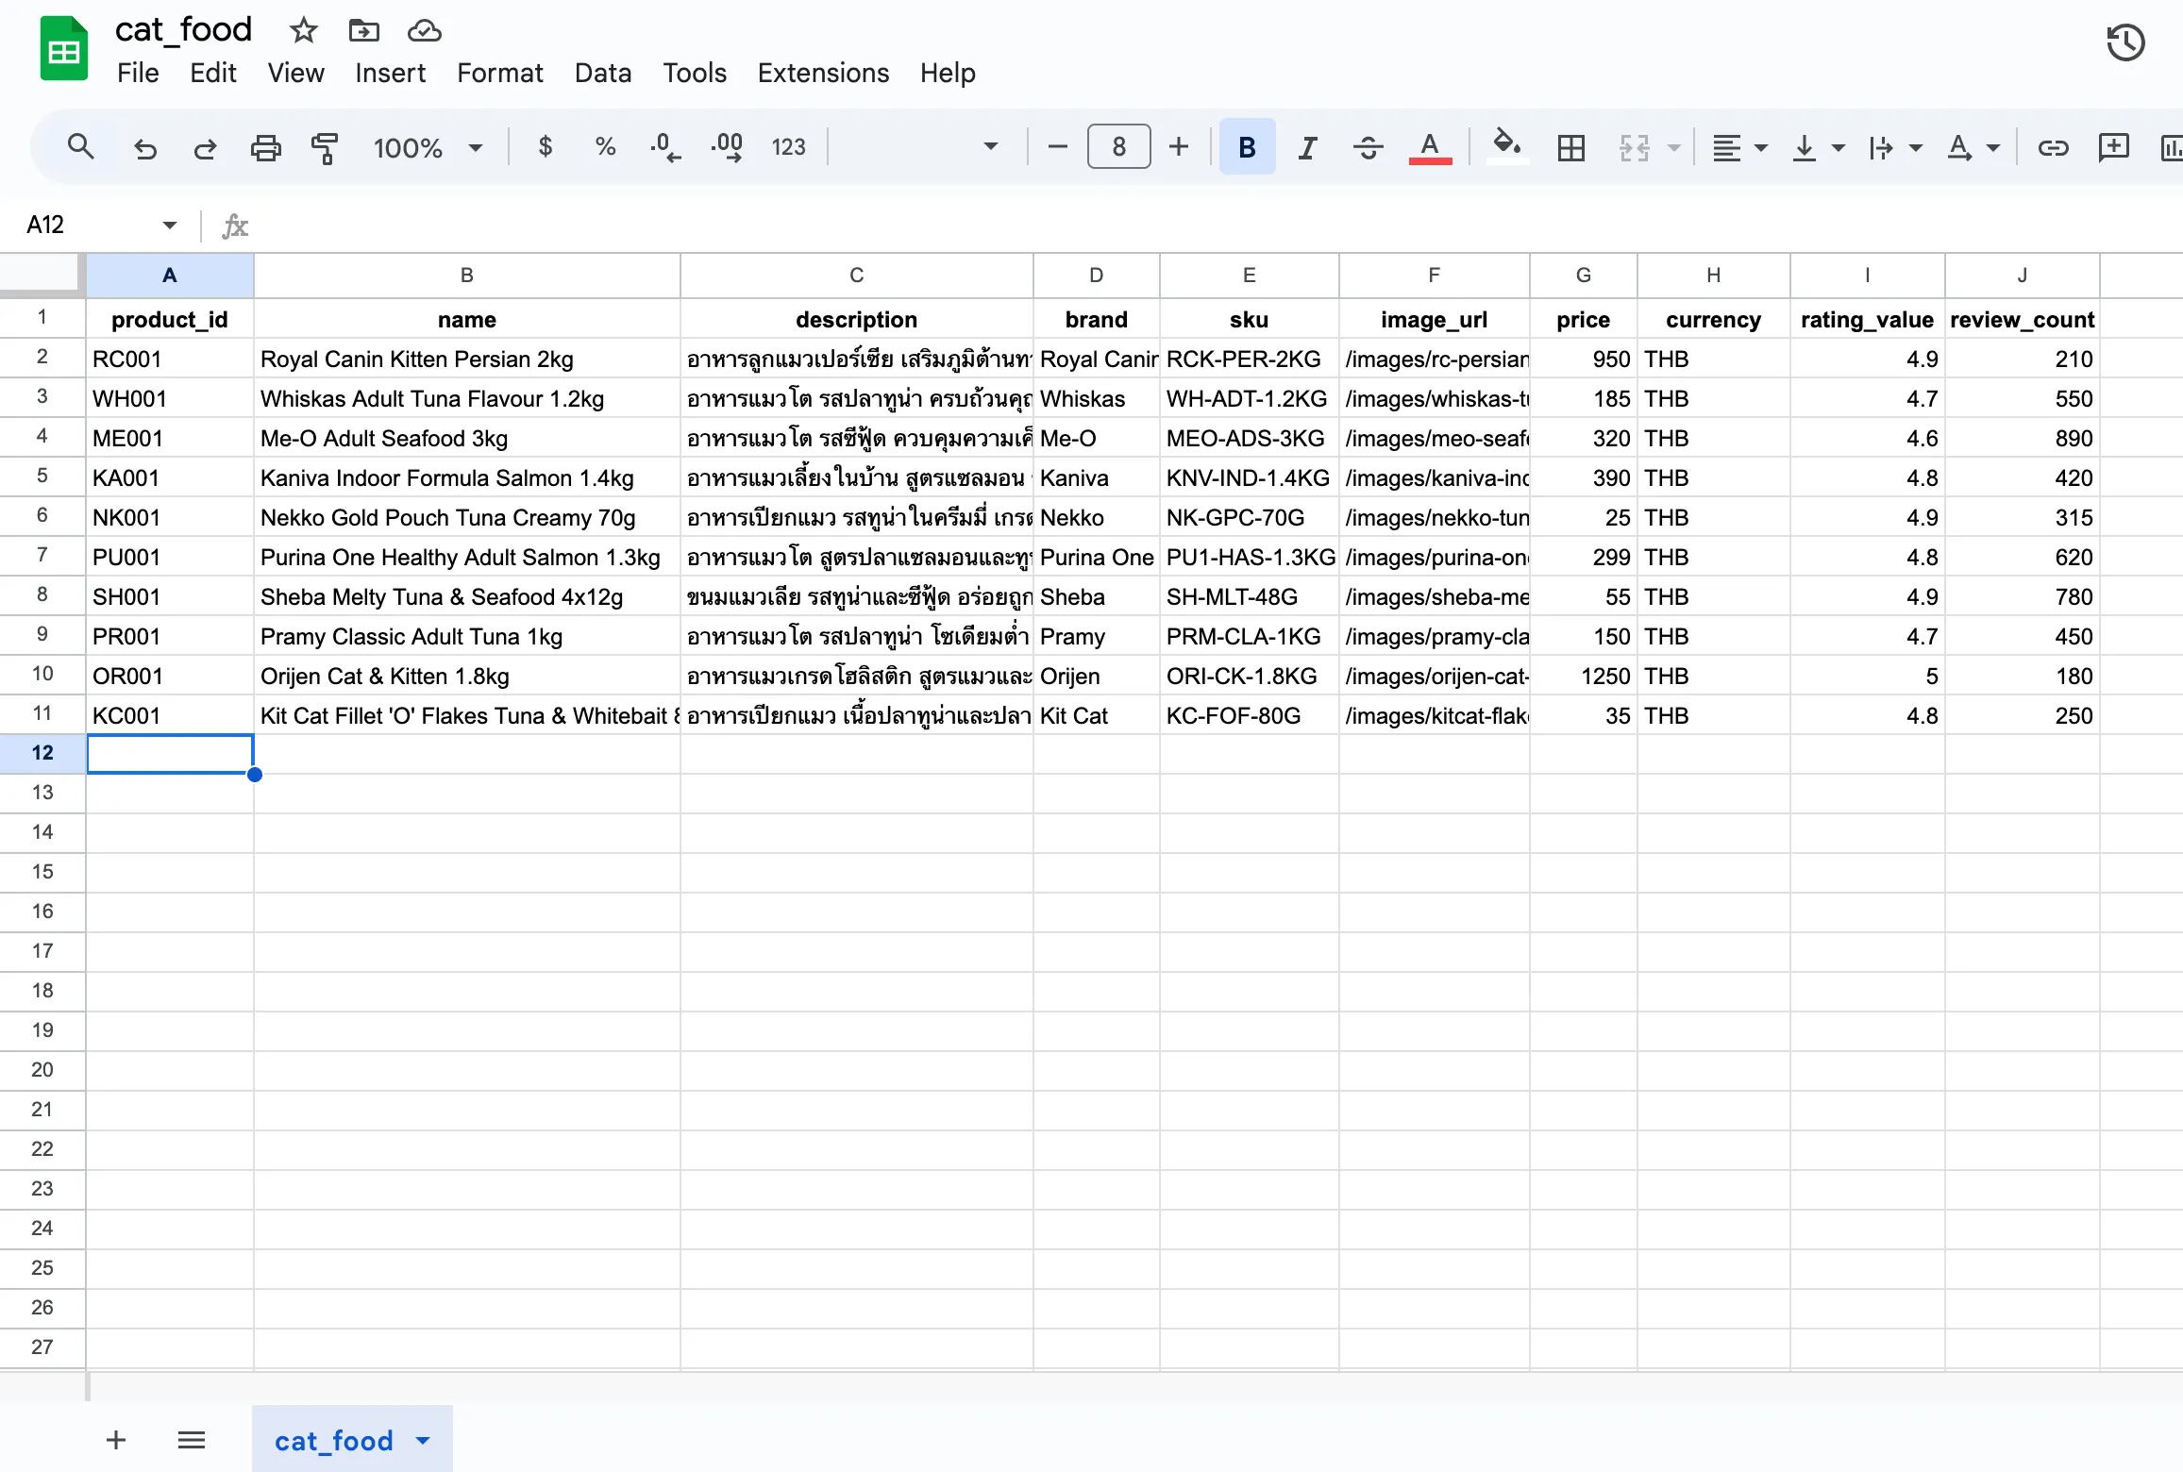Click the merge cells icon
This screenshot has height=1472, width=2183.
[x=1634, y=147]
